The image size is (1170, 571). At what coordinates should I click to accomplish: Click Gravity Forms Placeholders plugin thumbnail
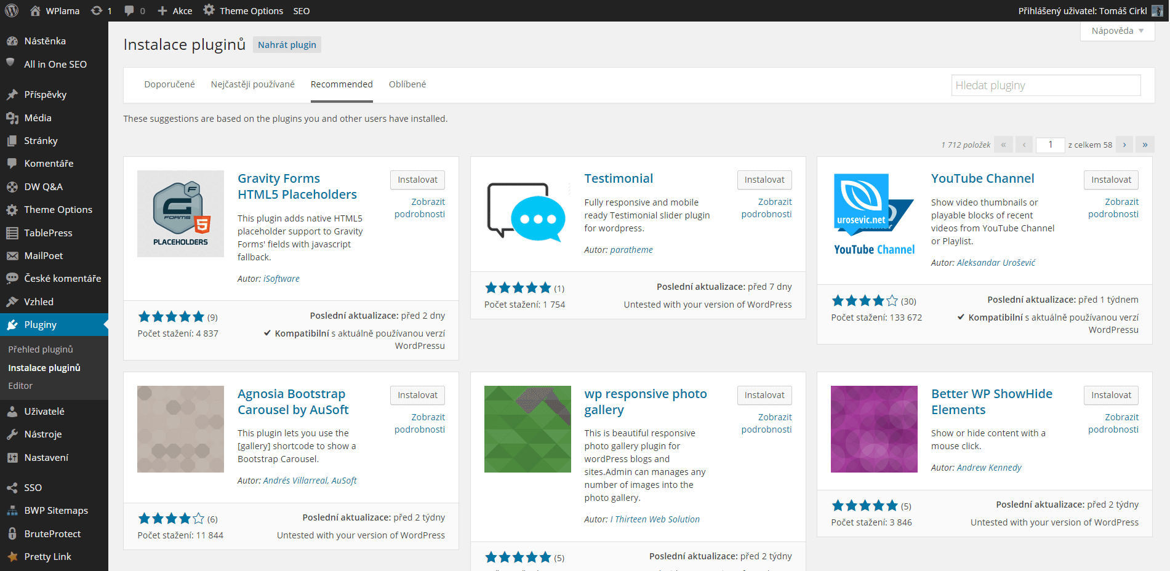pyautogui.click(x=180, y=214)
